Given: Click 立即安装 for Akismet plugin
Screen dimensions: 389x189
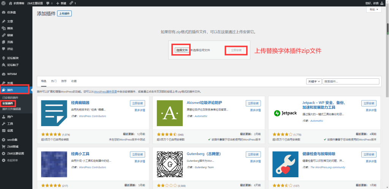Looking at the screenshot, I should [253, 103].
